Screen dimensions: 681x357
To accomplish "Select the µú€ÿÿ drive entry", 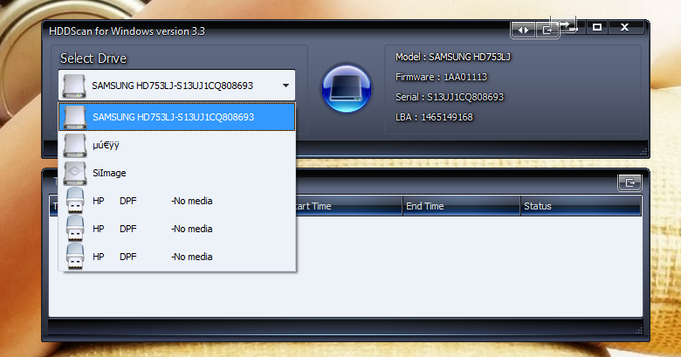I will [x=177, y=145].
